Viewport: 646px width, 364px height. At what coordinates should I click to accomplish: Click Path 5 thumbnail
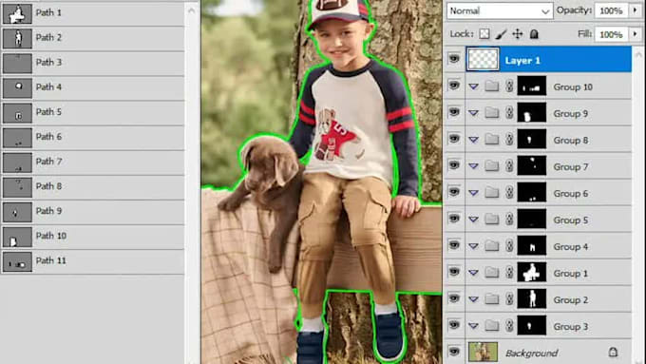17,113
